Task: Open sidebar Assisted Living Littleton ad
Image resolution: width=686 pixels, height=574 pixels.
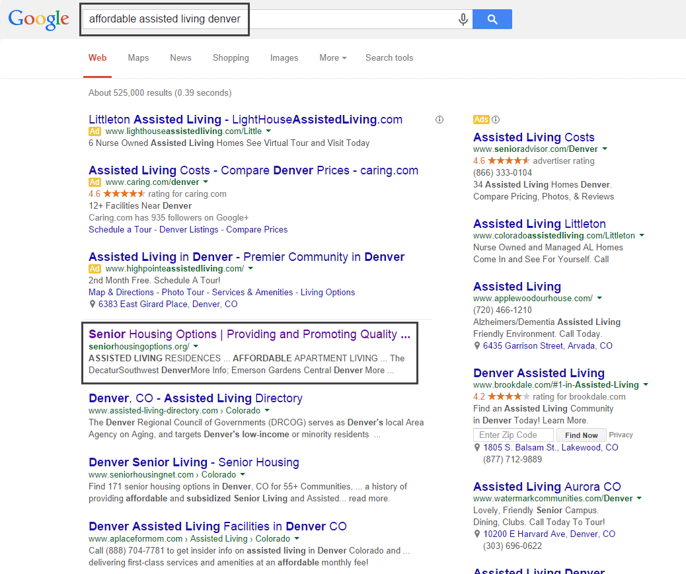Action: point(539,224)
